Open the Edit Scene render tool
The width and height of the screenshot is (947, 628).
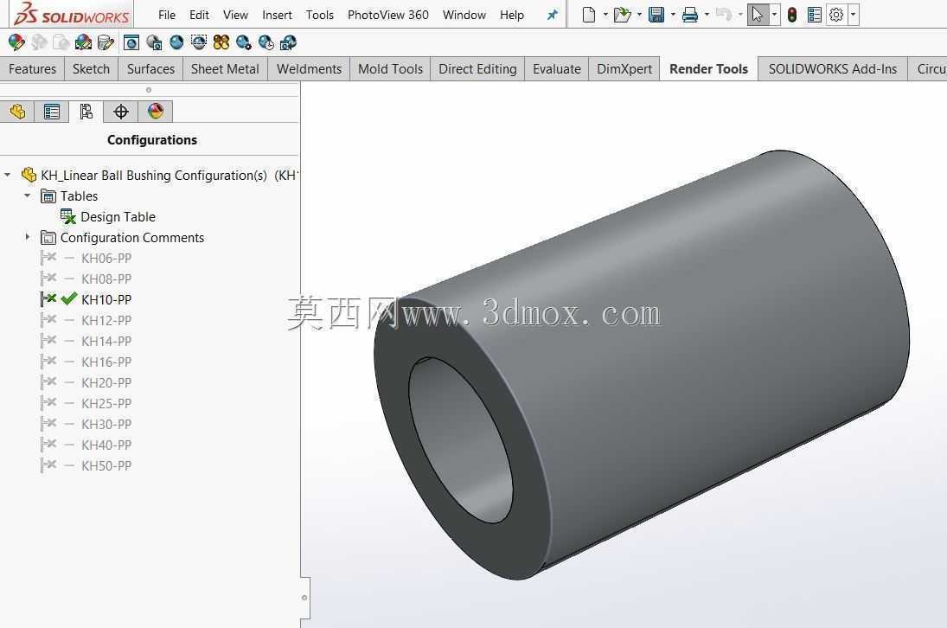[83, 42]
